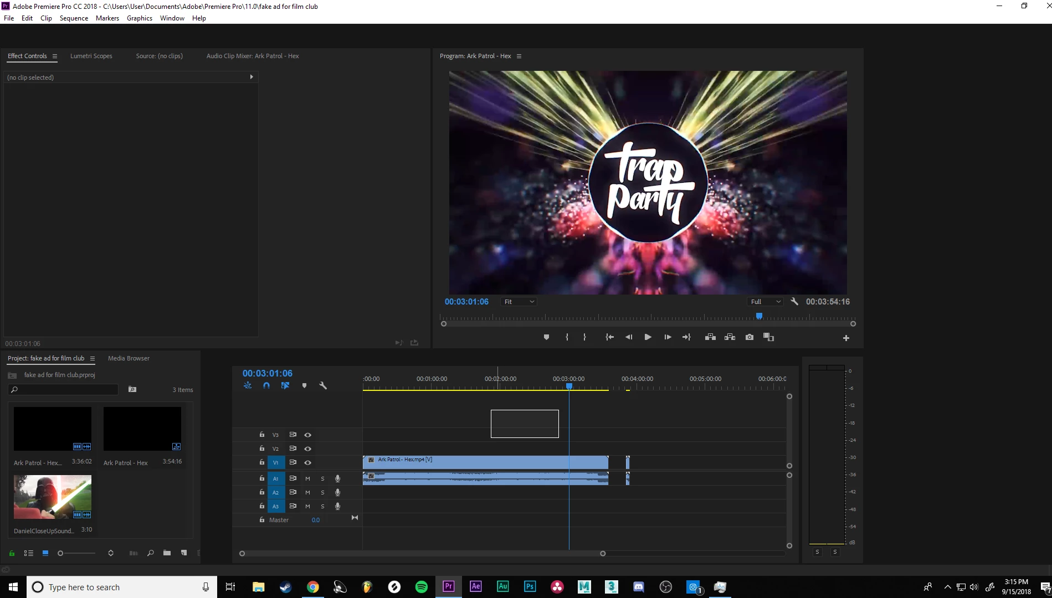Jump to the Out point
1052x598 pixels.
[686, 337]
